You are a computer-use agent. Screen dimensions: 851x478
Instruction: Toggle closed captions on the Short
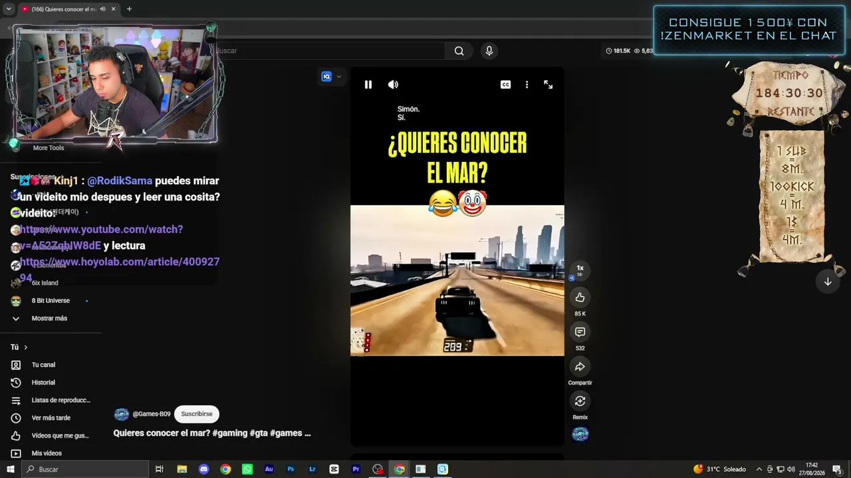(505, 84)
